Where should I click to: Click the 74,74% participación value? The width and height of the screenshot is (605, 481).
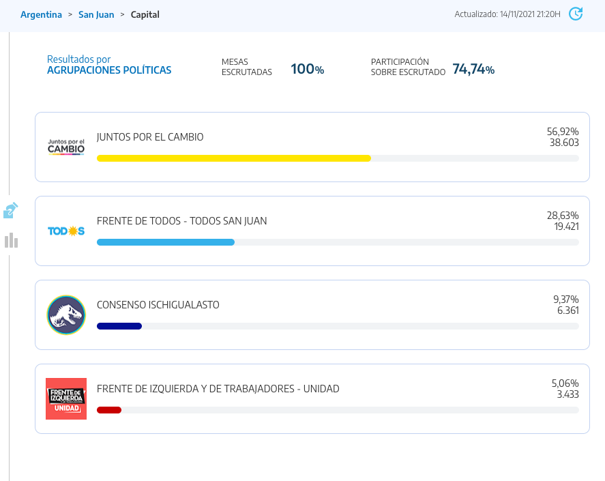tap(473, 69)
